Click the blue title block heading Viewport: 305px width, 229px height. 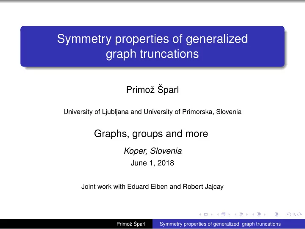point(152,46)
